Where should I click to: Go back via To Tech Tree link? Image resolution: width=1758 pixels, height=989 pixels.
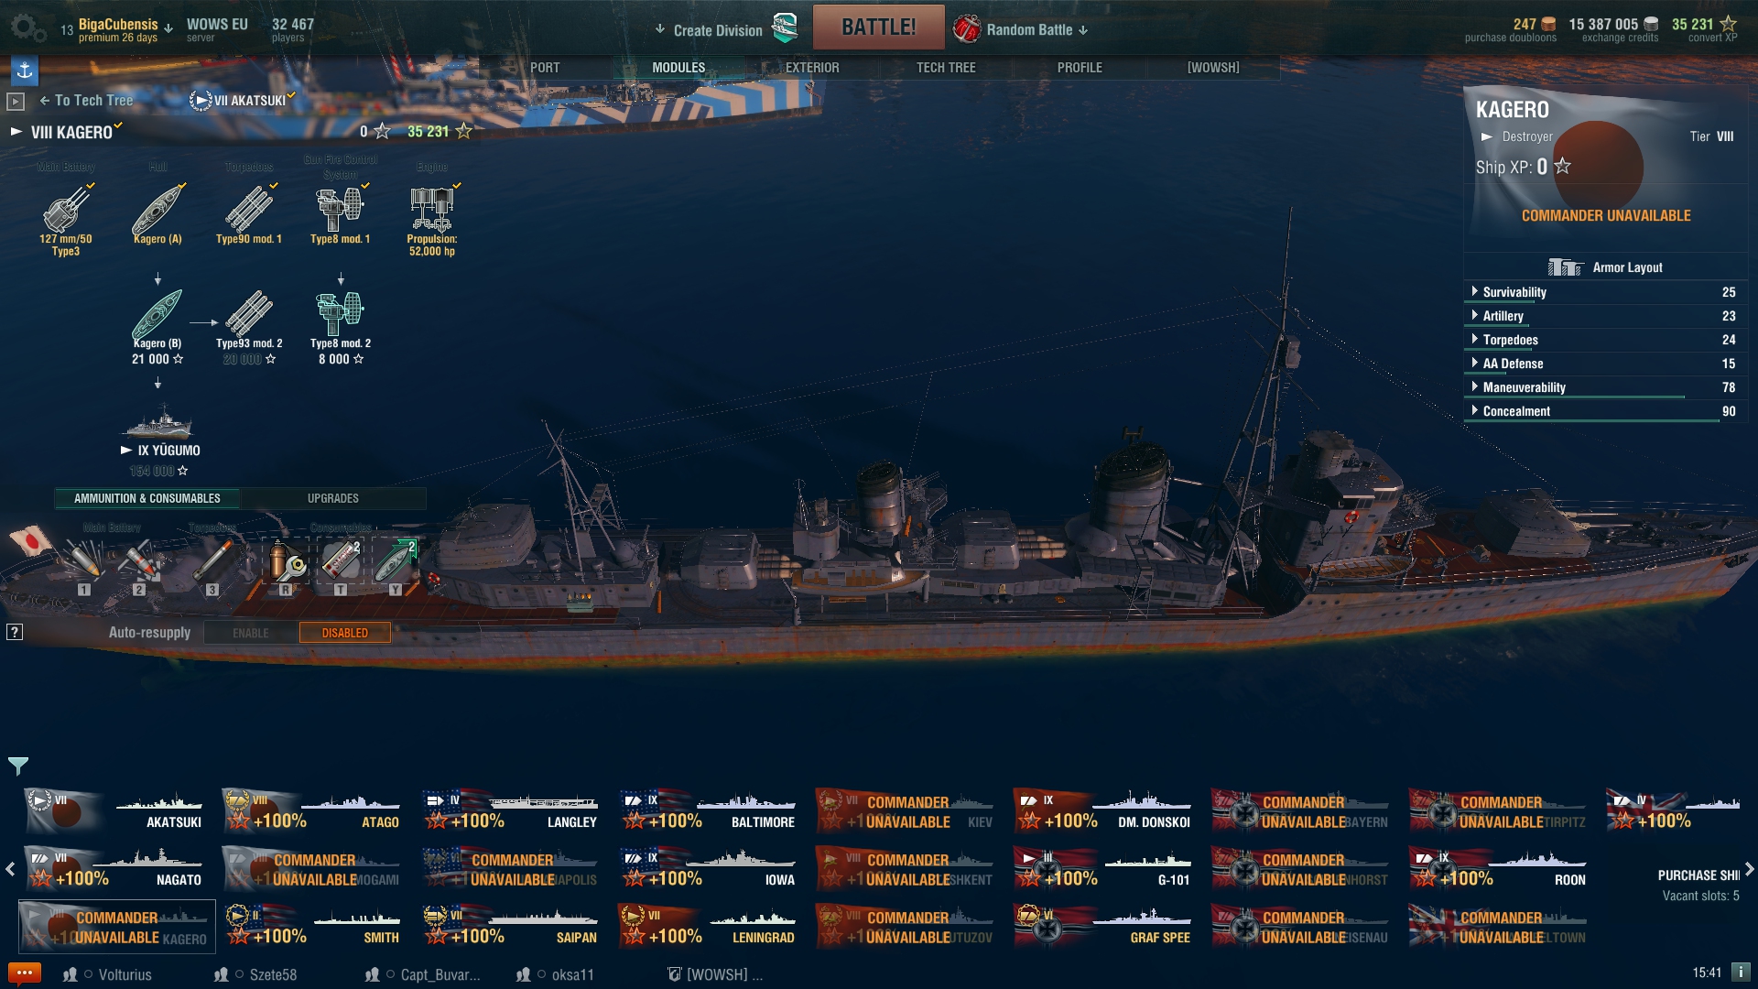point(86,101)
